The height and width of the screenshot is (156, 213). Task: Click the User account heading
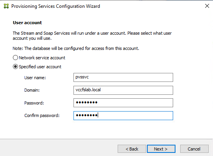[x=27, y=23]
